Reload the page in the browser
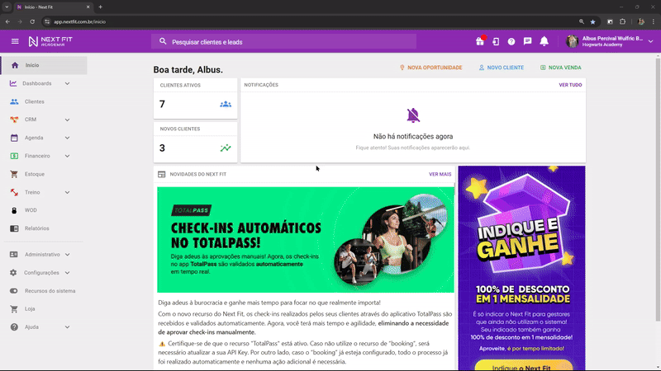This screenshot has height=371, width=661. point(32,21)
